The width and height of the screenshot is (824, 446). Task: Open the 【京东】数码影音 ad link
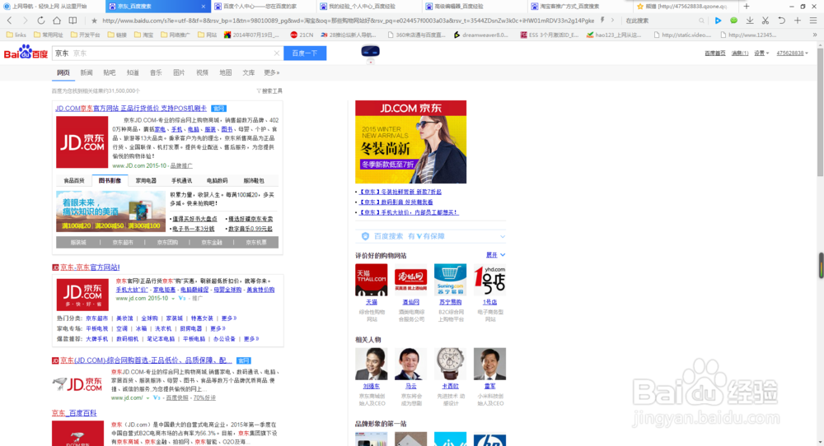click(x=396, y=202)
